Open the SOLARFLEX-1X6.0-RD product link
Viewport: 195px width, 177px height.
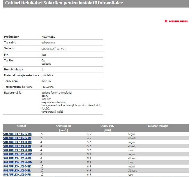tap(17, 163)
